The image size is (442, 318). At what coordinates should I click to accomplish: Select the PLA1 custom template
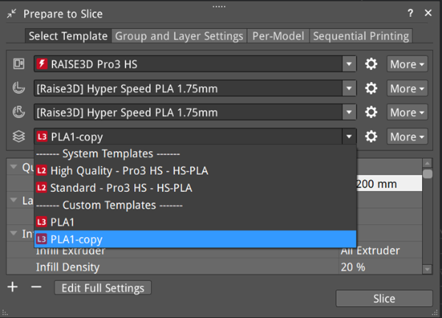pyautogui.click(x=63, y=221)
